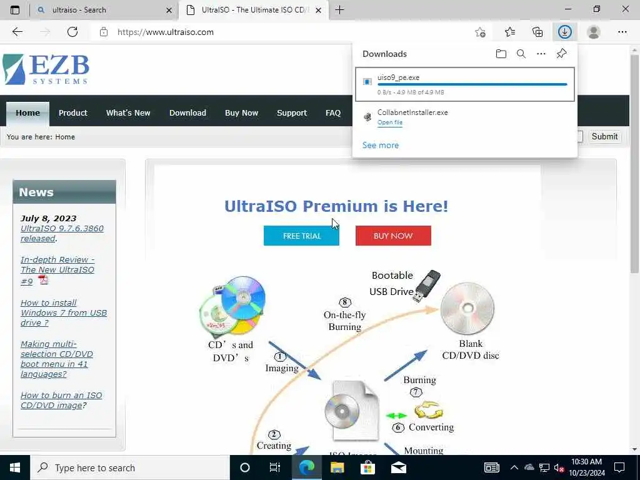Open more options in Downloads panel
Viewport: 640px width, 480px height.
click(541, 54)
